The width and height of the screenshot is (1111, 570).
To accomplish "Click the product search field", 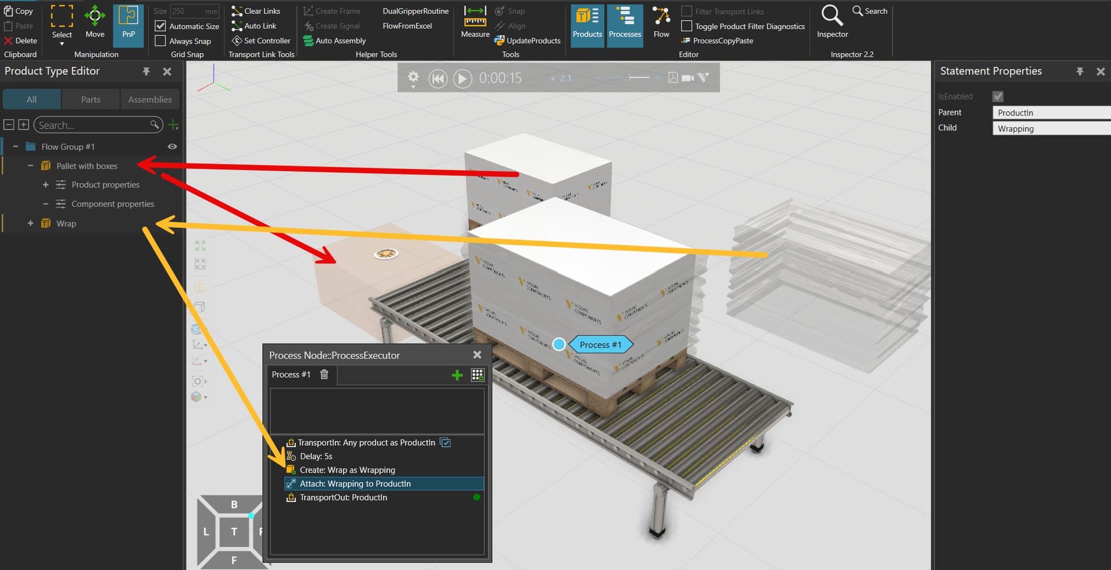I will coord(98,125).
